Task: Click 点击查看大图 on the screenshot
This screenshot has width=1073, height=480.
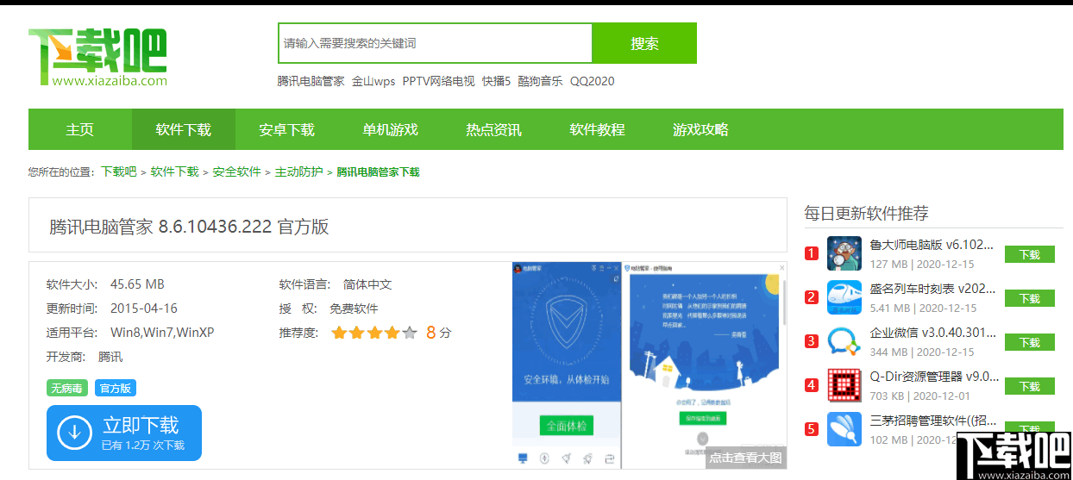Action: pyautogui.click(x=746, y=458)
